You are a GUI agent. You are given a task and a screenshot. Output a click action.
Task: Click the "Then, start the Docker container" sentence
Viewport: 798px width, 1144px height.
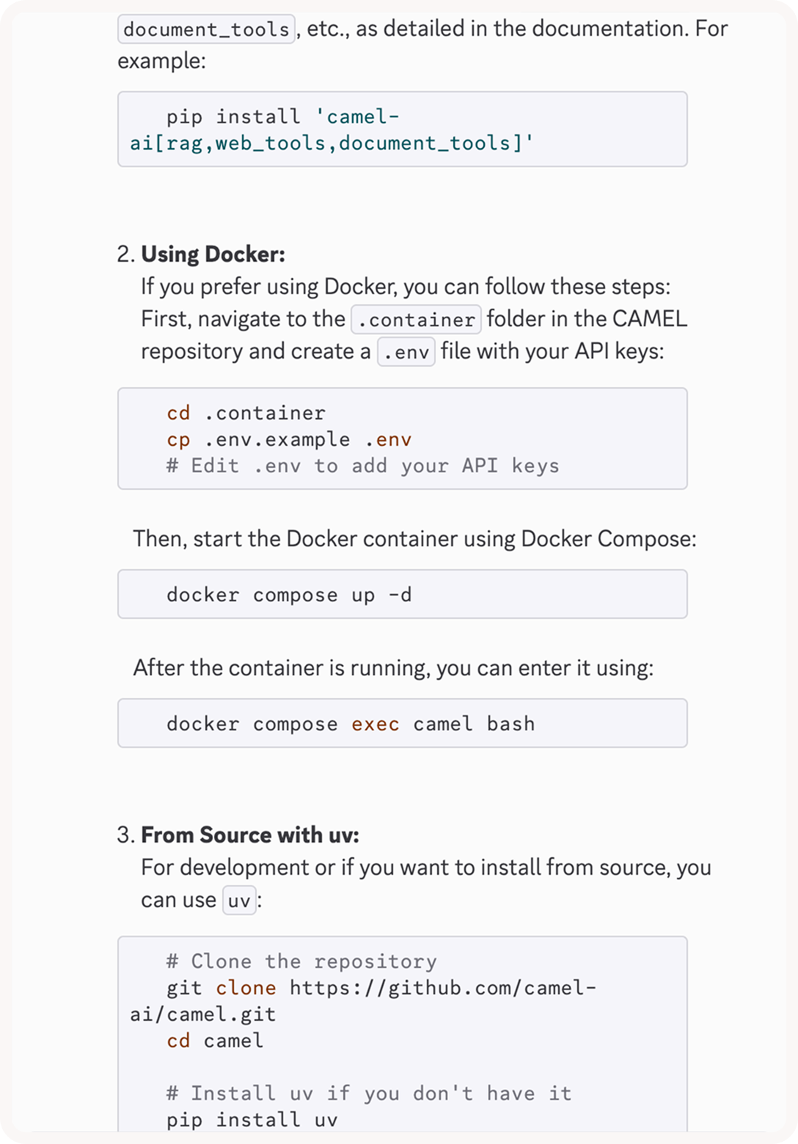click(x=414, y=539)
